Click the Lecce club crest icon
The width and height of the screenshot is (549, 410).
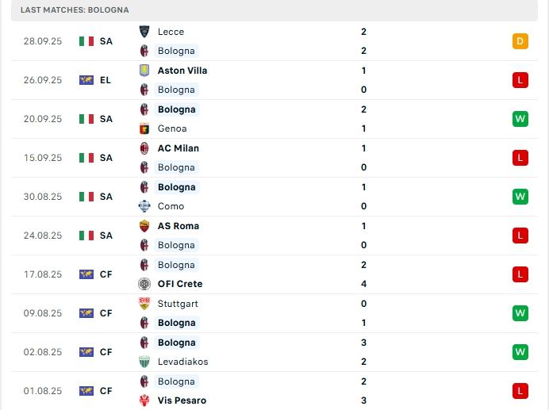point(144,32)
